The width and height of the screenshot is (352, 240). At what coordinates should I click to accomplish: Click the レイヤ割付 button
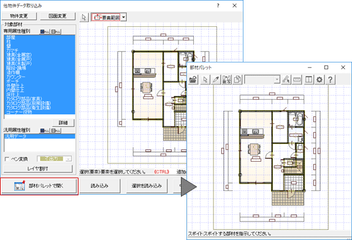click(38, 169)
